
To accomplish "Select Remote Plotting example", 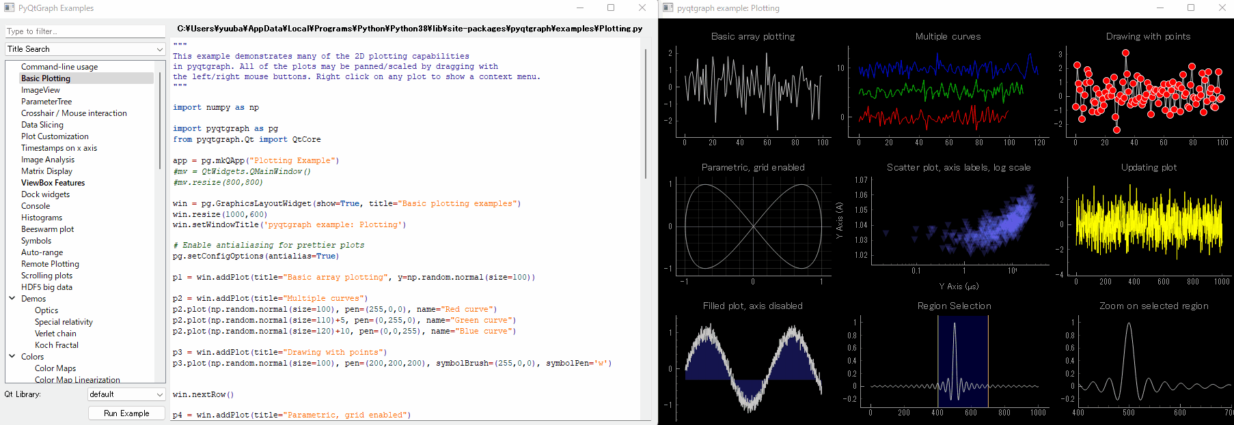I will (50, 264).
